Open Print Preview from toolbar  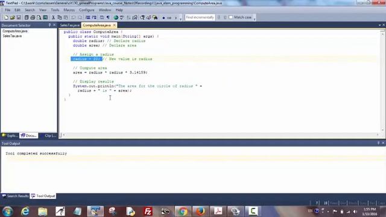[x=39, y=17]
